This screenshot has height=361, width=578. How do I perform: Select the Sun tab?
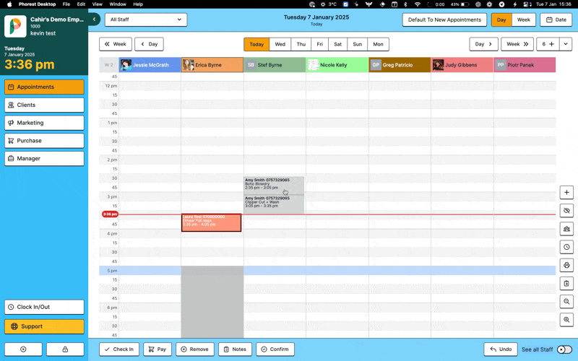click(357, 44)
